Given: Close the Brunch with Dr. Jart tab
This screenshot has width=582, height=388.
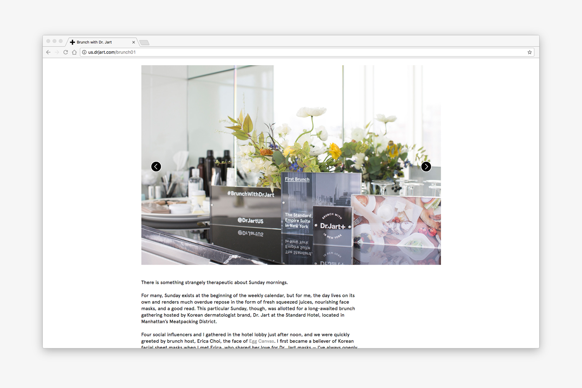Looking at the screenshot, I should 133,42.
